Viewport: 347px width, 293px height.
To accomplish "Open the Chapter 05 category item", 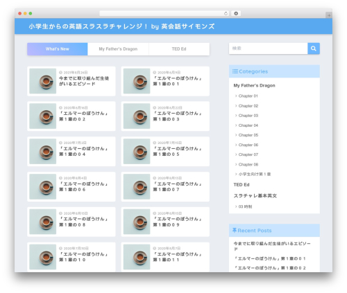I will point(248,135).
